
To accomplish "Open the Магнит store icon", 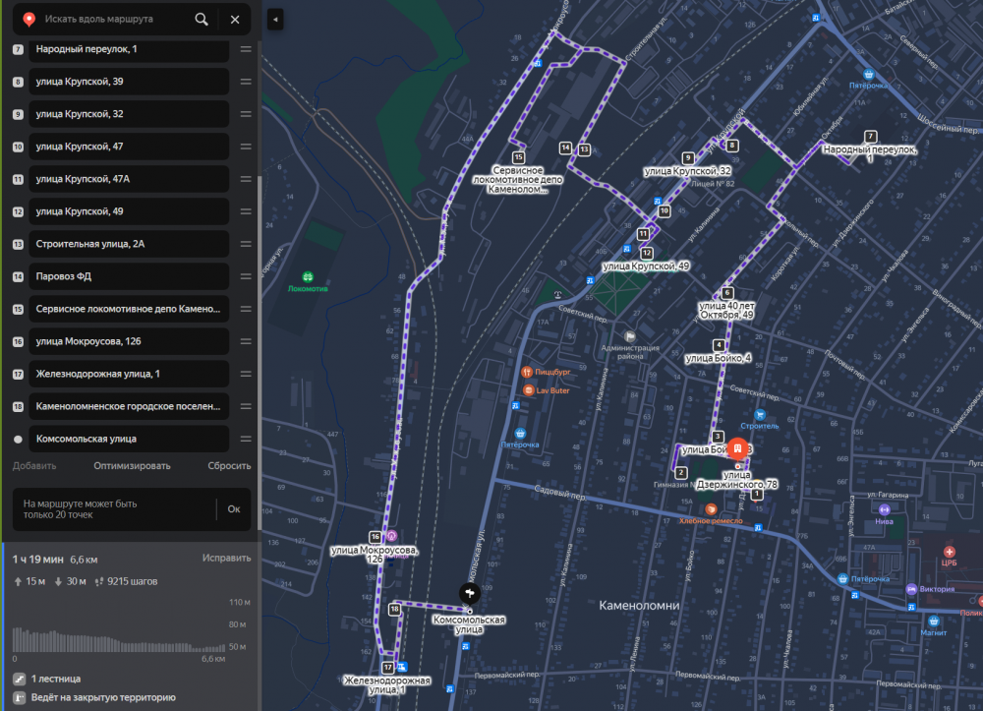I will (x=934, y=622).
